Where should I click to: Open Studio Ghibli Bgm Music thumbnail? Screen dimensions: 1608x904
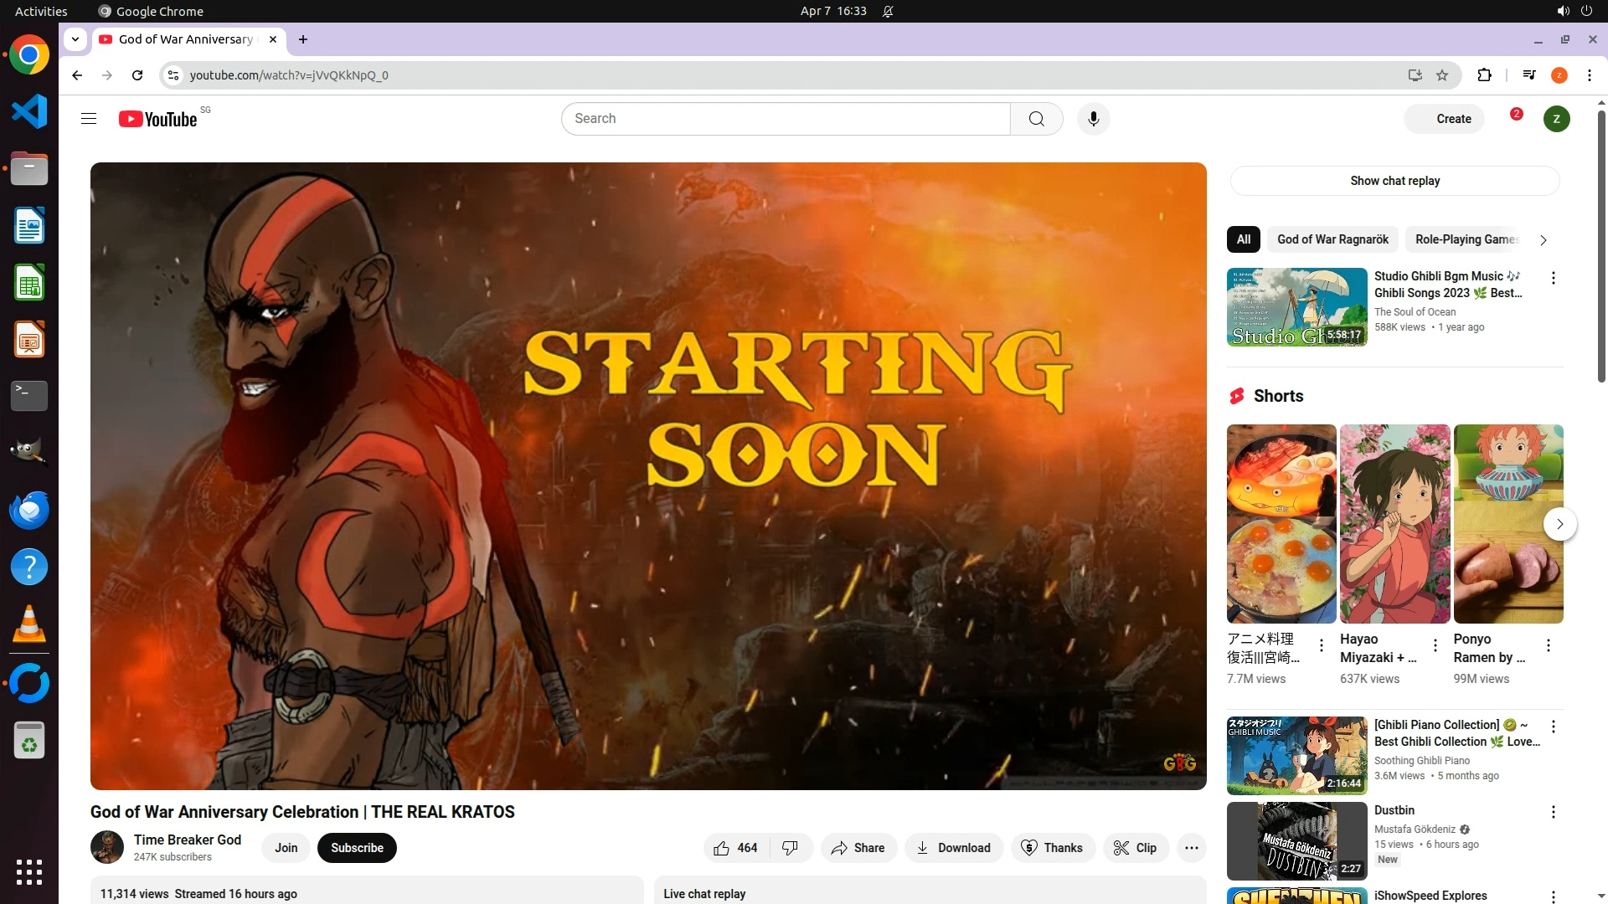[x=1296, y=307]
